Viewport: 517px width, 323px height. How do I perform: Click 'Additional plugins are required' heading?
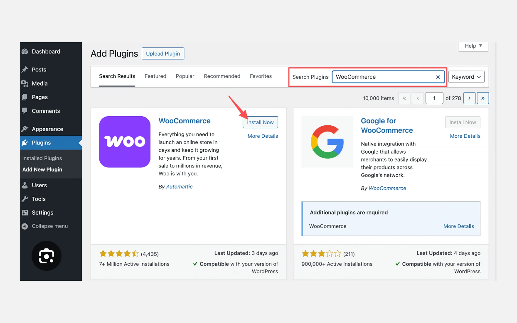349,213
